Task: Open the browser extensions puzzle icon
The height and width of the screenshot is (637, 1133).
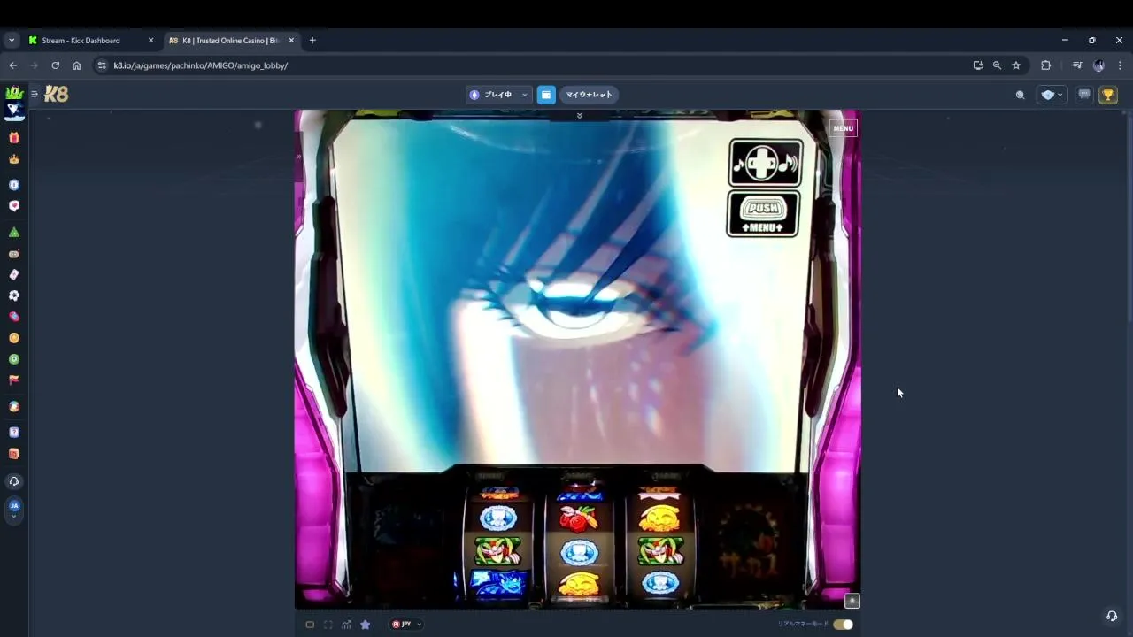Action: pos(1046,65)
